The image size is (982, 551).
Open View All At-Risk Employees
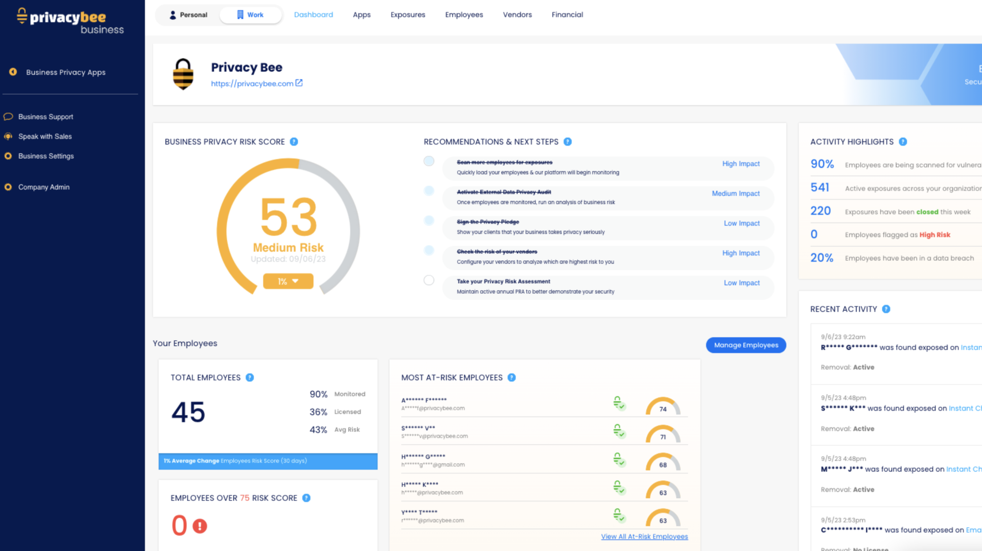(644, 536)
